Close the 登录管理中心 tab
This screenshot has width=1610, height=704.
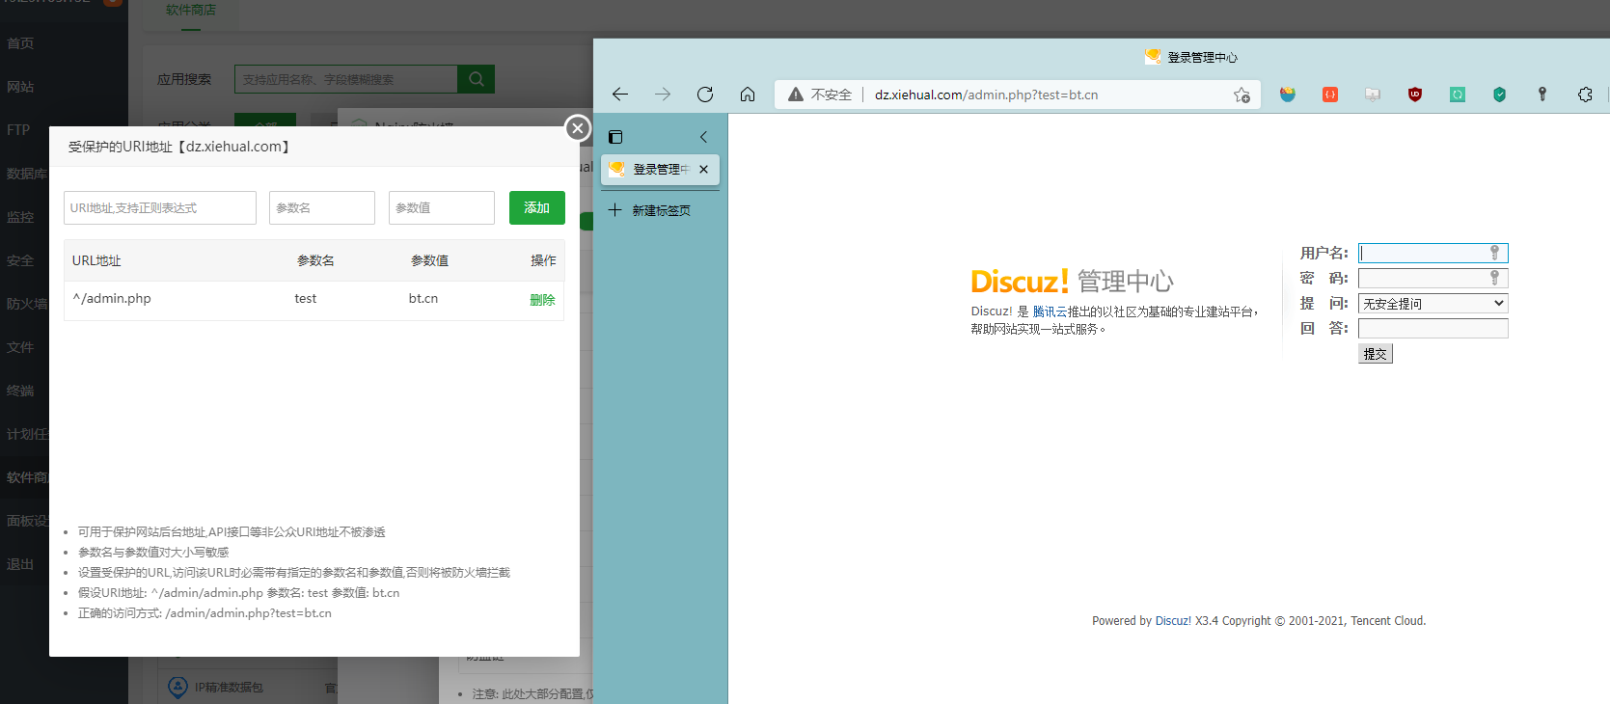tap(703, 170)
